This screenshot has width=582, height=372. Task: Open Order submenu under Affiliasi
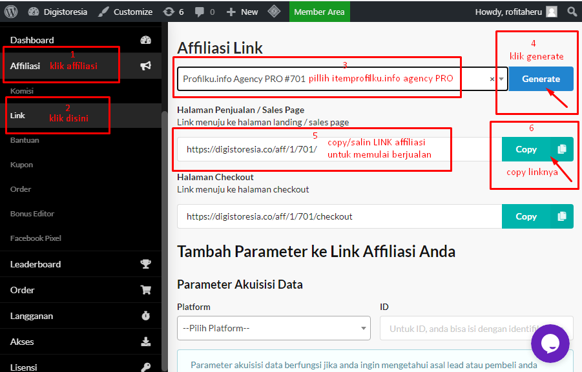pos(21,189)
